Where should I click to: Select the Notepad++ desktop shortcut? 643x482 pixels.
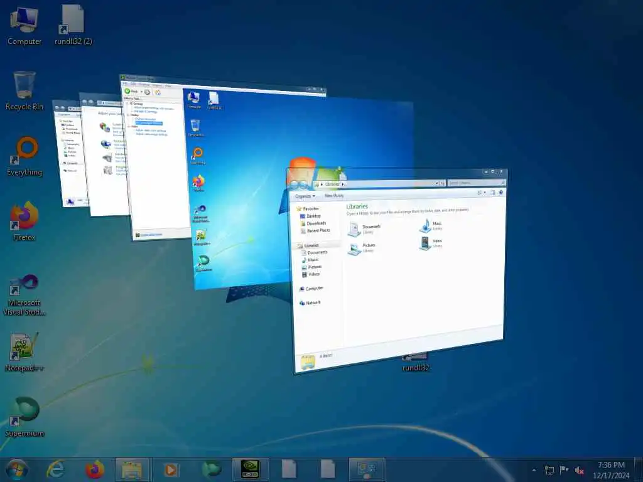[x=24, y=351]
